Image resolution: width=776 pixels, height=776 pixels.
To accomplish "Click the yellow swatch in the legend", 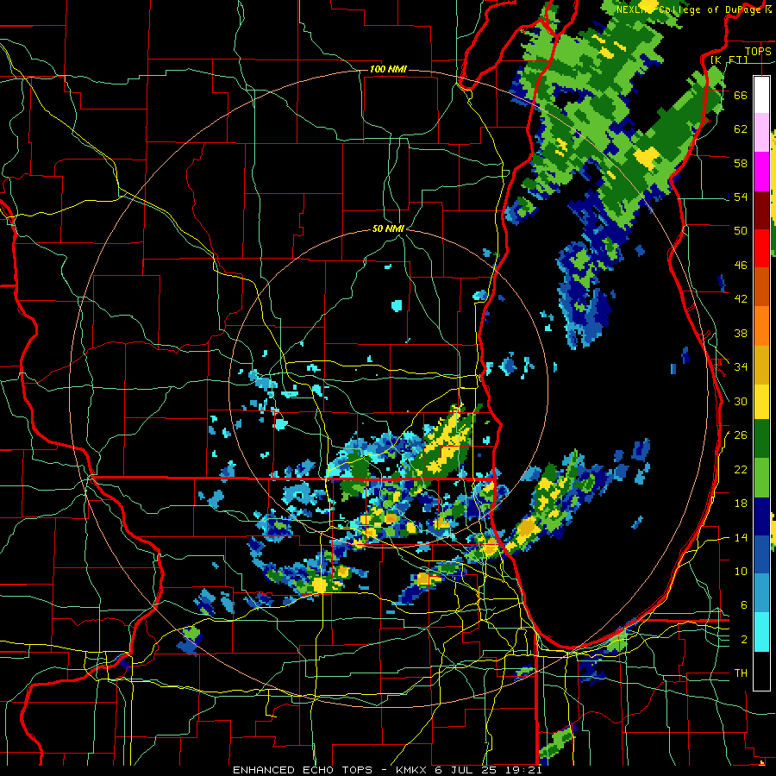I will 761,401.
